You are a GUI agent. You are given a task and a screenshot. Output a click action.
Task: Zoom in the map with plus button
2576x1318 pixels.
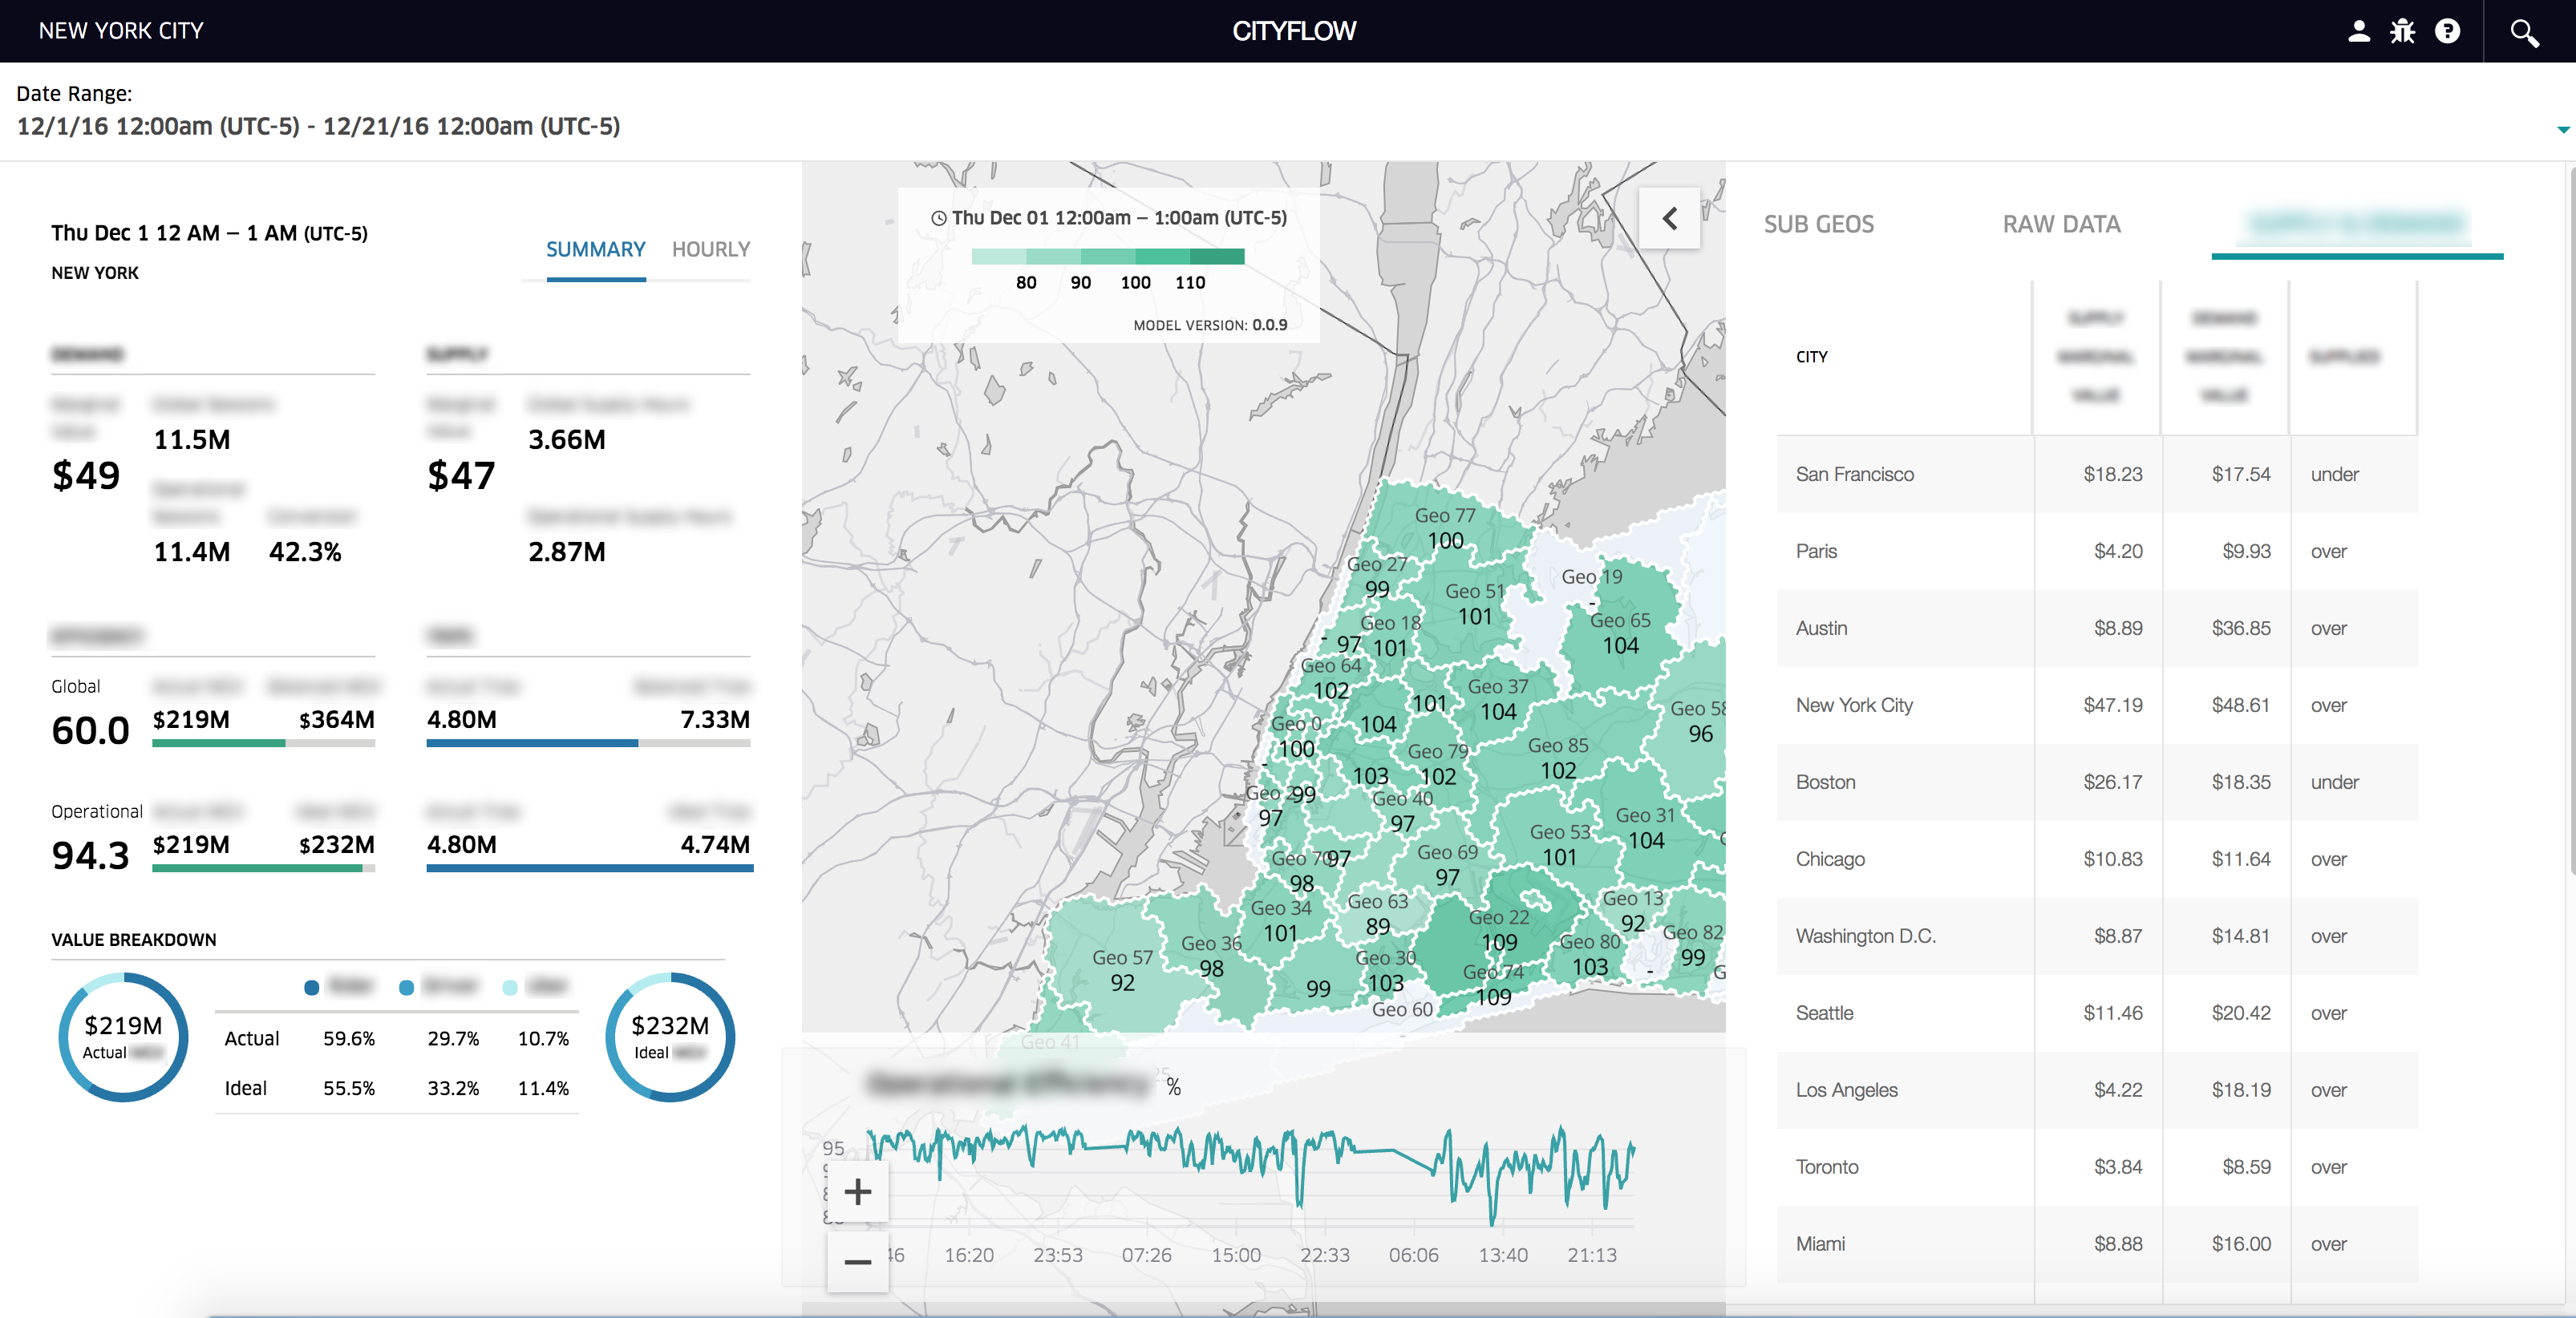857,1191
